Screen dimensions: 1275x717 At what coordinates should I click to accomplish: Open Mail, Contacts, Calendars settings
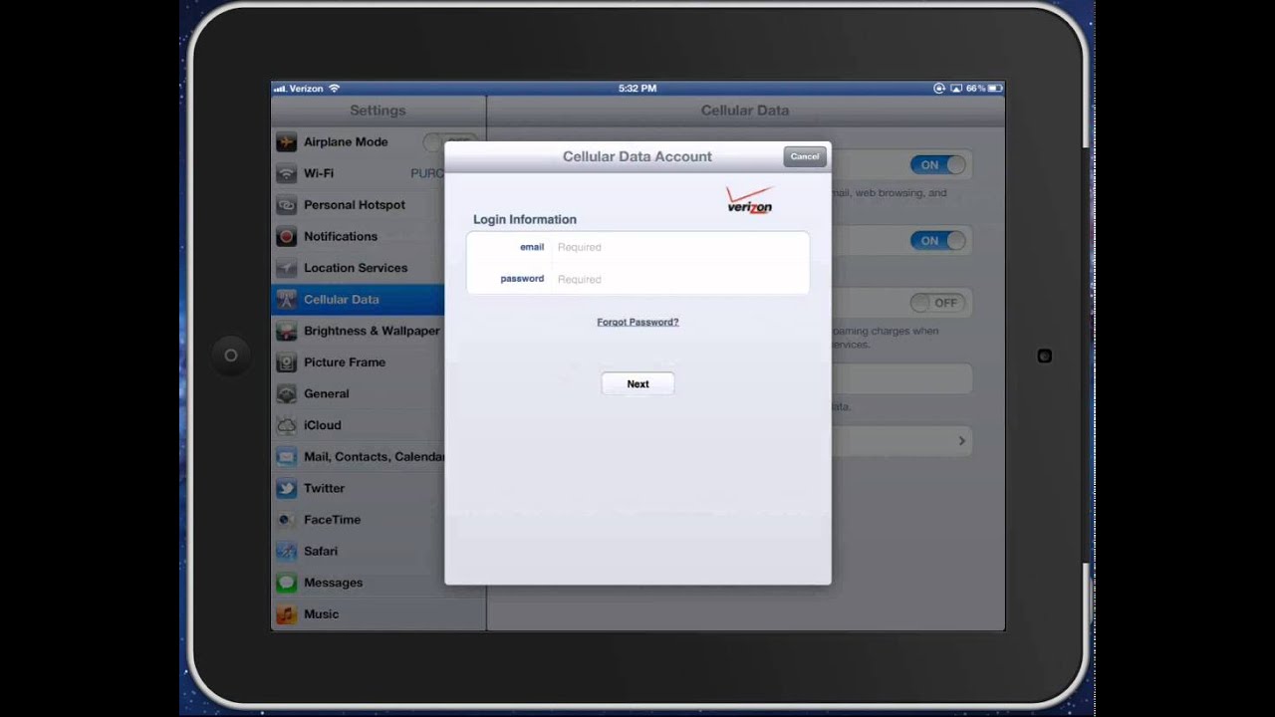pos(359,457)
